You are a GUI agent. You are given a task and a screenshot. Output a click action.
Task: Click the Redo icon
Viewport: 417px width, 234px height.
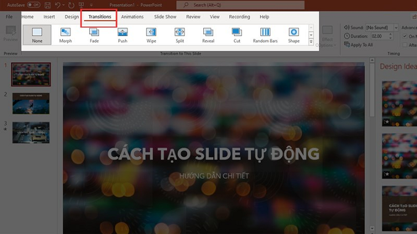coord(71,5)
